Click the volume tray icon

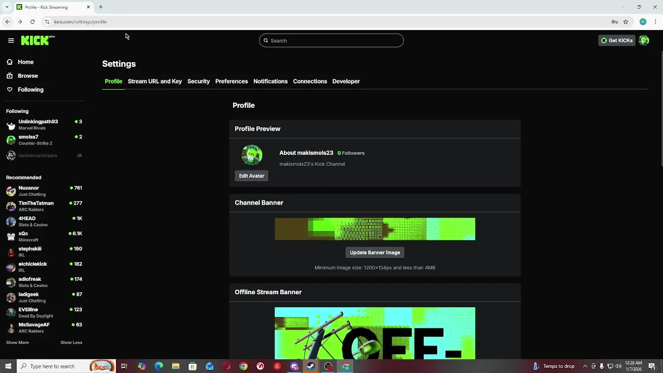pos(618,366)
